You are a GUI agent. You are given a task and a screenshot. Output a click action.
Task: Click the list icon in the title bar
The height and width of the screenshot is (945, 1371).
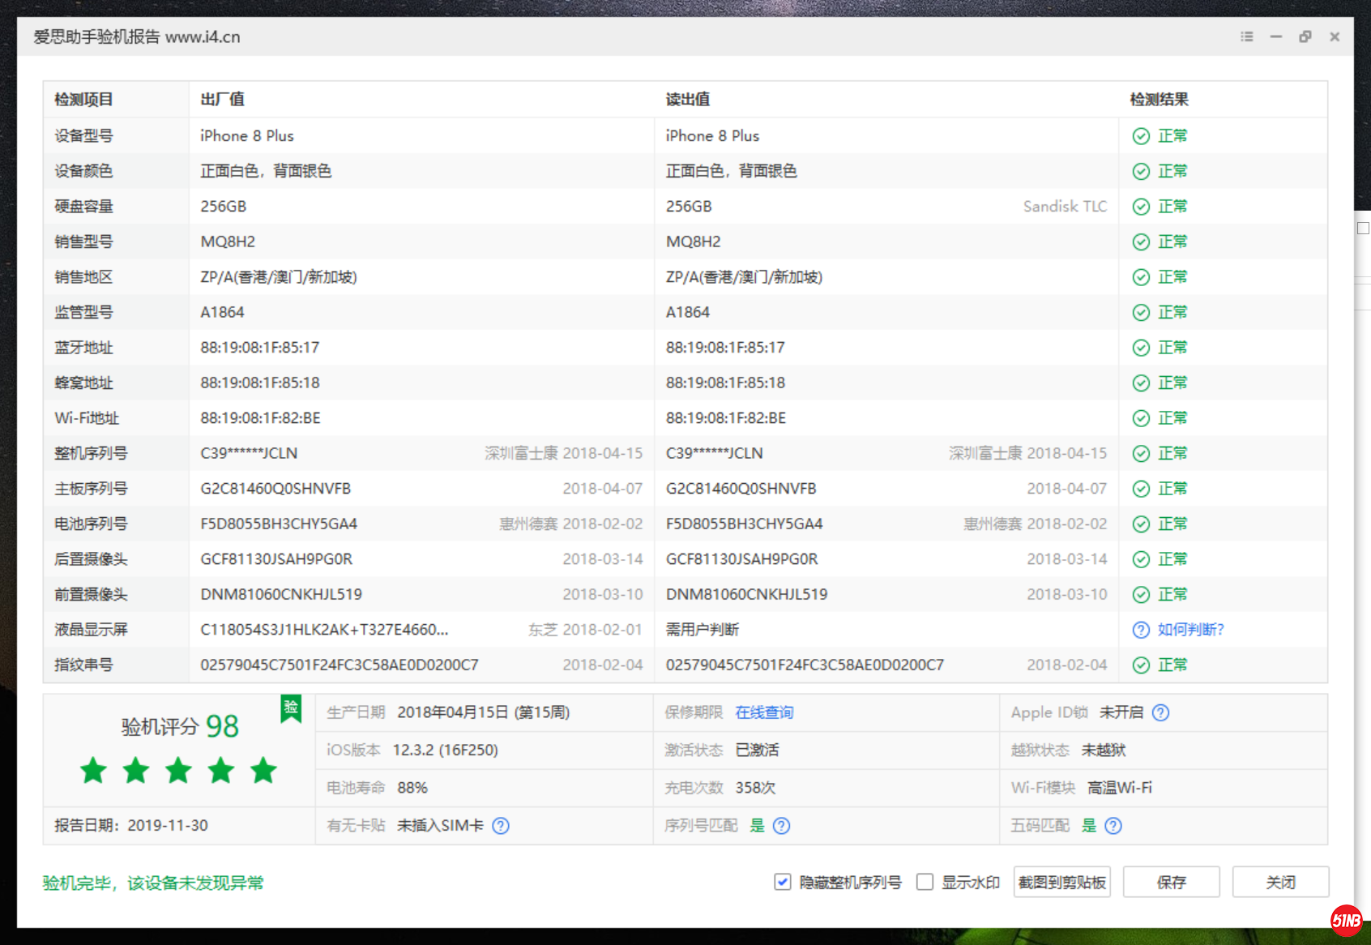(x=1246, y=36)
